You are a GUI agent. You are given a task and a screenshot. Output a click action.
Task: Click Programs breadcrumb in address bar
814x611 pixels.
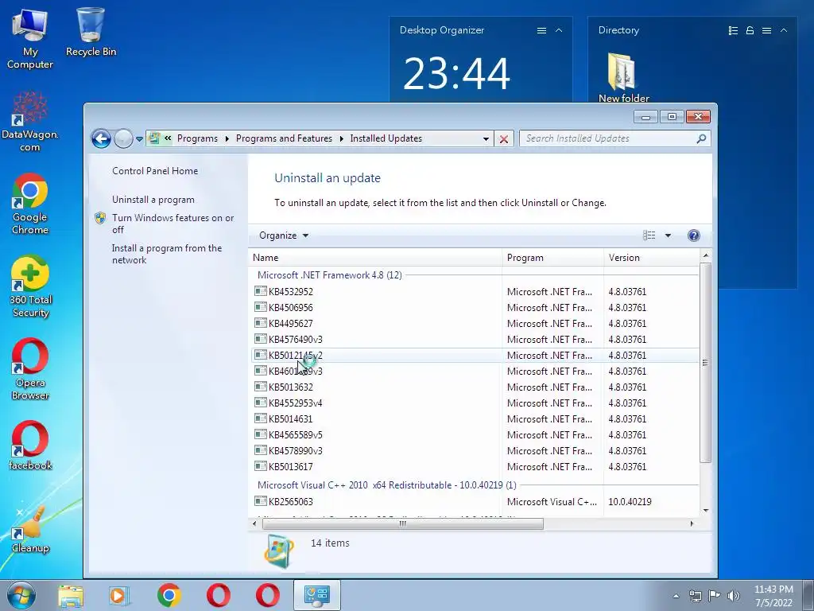point(197,138)
